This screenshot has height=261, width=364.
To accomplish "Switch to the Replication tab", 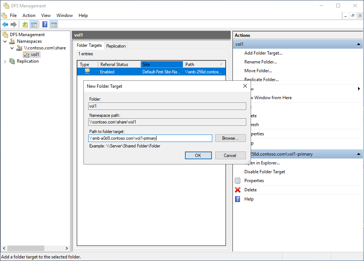I will [x=116, y=46].
